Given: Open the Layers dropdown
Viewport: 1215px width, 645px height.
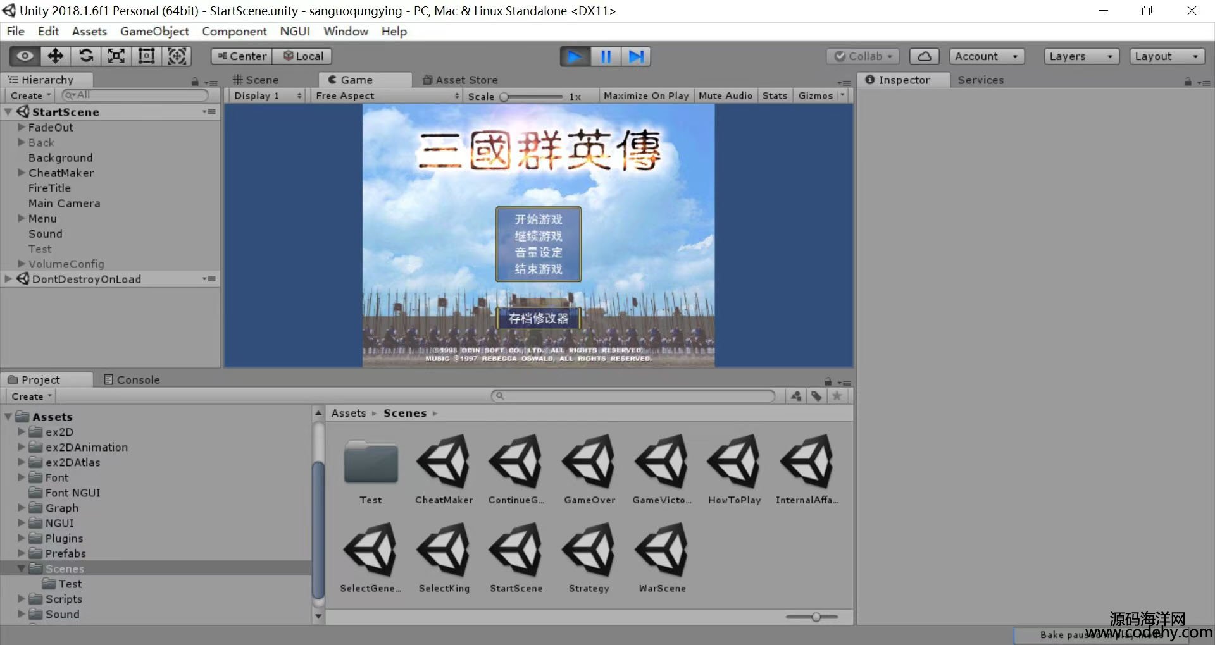Looking at the screenshot, I should [1081, 56].
